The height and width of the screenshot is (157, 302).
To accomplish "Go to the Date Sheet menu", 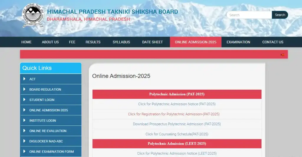I will coord(152,42).
